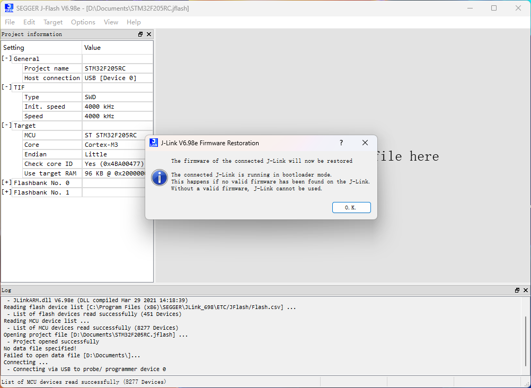Undock the Project information panel
This screenshot has width=531, height=388.
[140, 34]
